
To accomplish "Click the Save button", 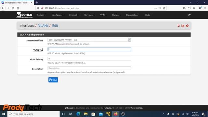I will pyautogui.click(x=53, y=80).
